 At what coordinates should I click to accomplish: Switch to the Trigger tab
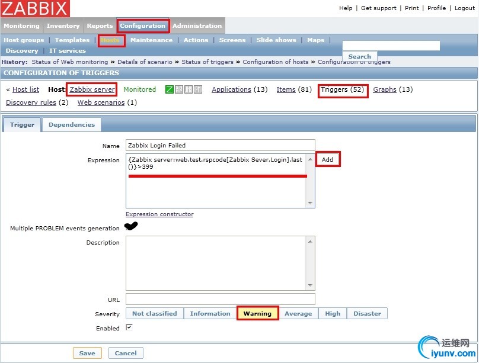[x=23, y=125]
